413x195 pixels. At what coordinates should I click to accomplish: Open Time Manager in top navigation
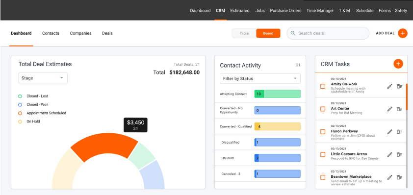(320, 10)
